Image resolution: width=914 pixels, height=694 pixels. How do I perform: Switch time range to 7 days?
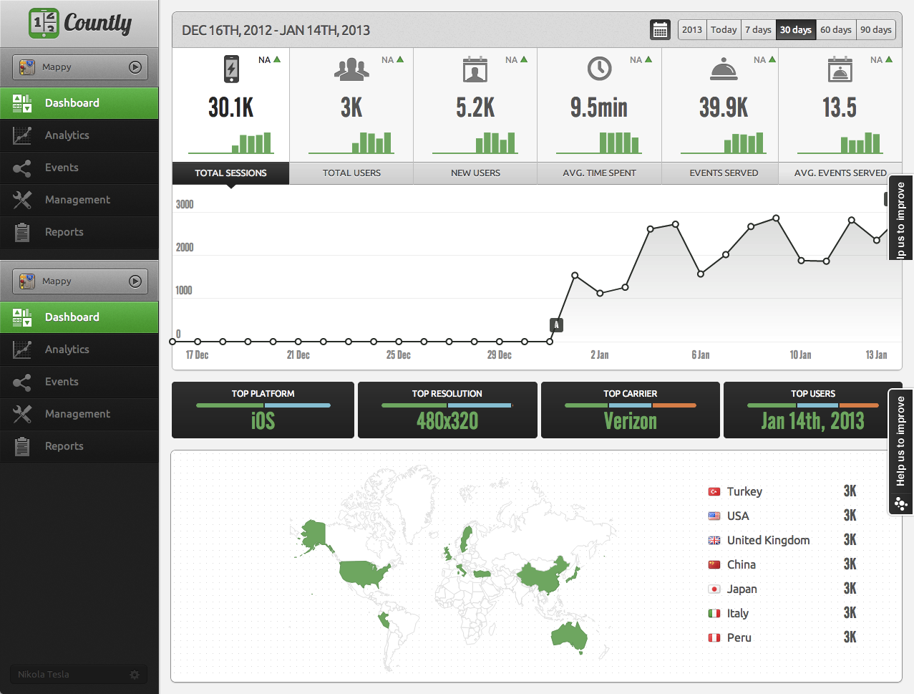coord(758,30)
